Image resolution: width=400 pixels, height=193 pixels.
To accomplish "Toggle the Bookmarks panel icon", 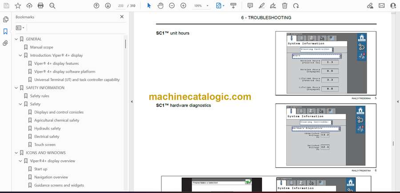I will coord(5,32).
